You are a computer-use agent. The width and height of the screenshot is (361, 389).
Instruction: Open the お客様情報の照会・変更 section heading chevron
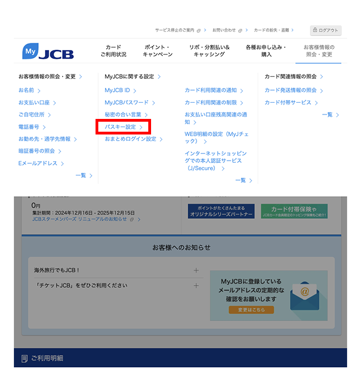pos(81,77)
